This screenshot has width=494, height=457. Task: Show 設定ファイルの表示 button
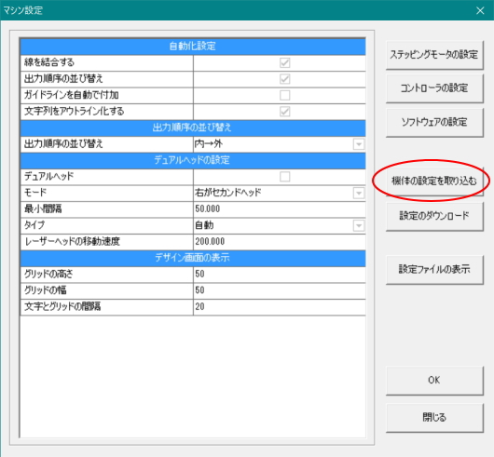click(434, 270)
